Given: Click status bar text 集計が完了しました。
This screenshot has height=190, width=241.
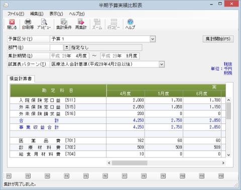Looking at the screenshot, I should pos(20,184).
